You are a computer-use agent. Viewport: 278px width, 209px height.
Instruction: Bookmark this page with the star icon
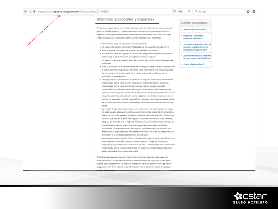(x=248, y=12)
